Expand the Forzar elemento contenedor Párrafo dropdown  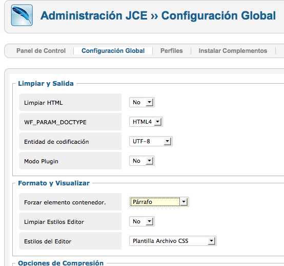(x=159, y=202)
